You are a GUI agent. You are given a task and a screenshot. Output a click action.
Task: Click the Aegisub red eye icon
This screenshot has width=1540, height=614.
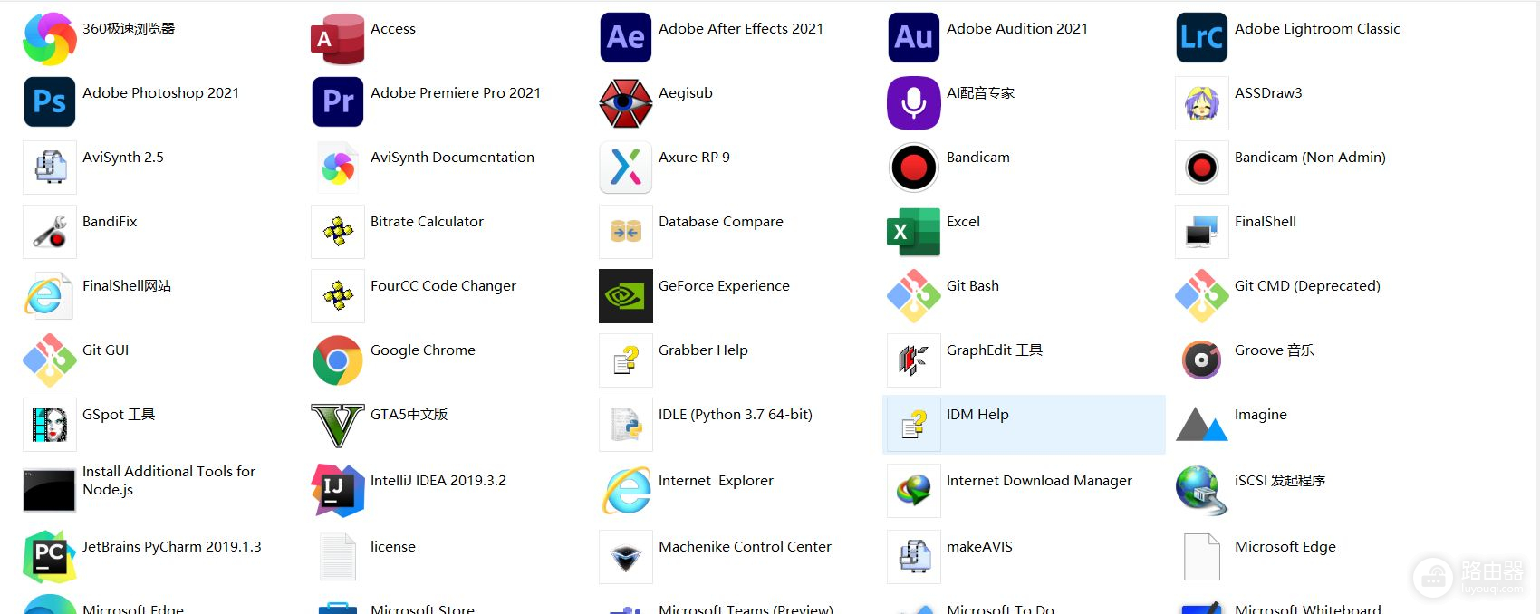click(625, 102)
